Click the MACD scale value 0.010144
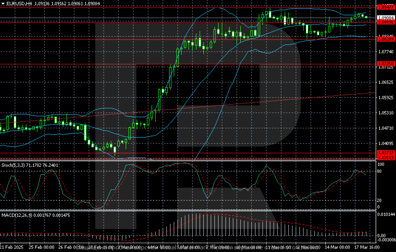Screen dimensions: 396x252 pyautogui.click(x=386, y=214)
